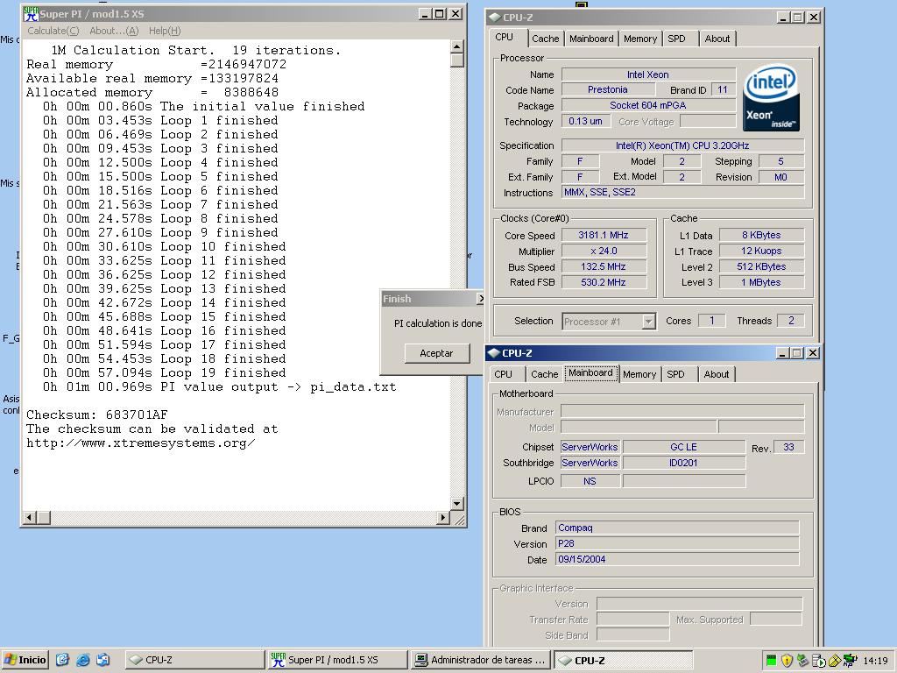Click Super PI vertical scrollbar down arrow
Image resolution: width=897 pixels, height=673 pixels.
tap(456, 504)
